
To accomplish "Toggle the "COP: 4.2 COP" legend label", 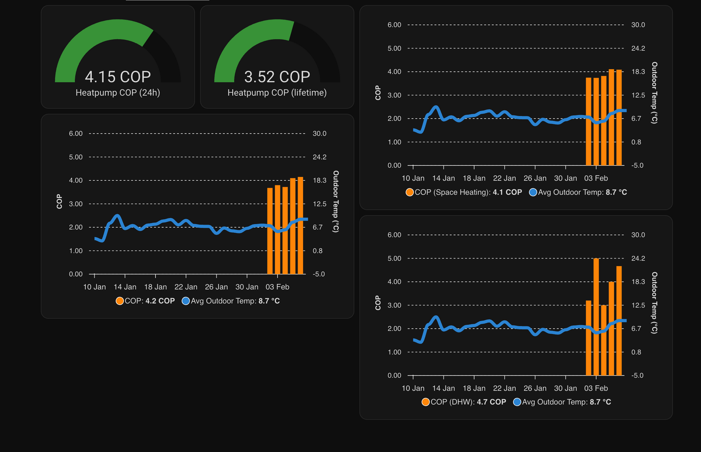I will point(150,301).
